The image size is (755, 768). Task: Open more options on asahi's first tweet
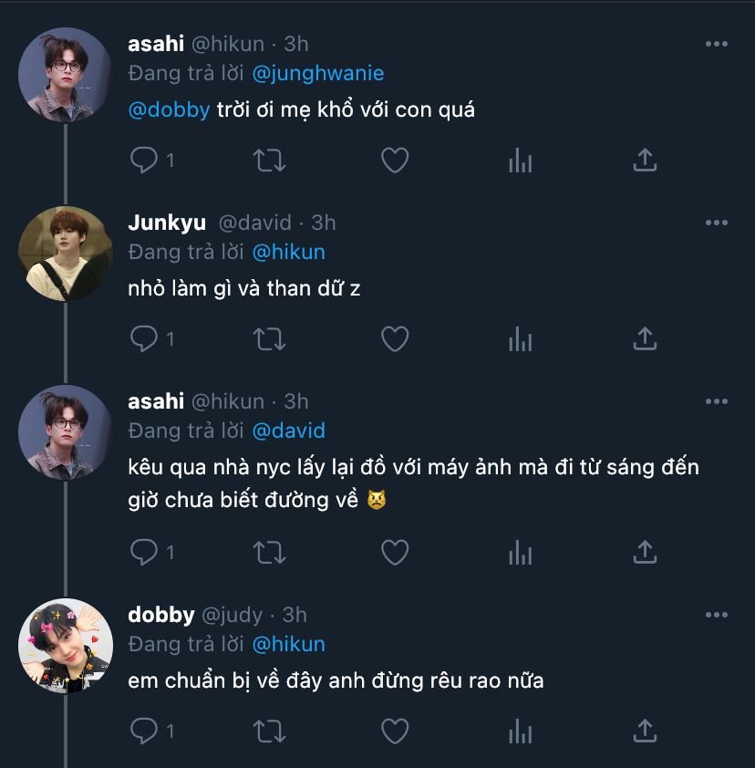[x=716, y=44]
